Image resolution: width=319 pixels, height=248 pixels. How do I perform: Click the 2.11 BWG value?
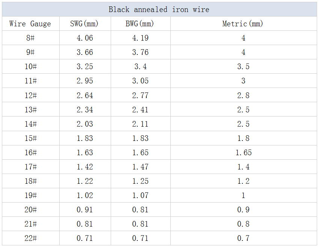pos(140,124)
